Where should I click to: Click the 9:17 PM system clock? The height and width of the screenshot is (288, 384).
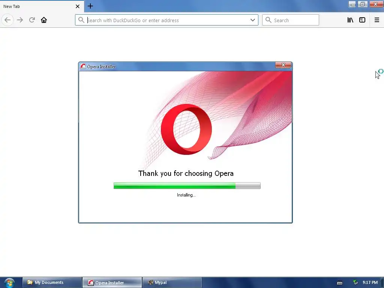click(x=370, y=283)
